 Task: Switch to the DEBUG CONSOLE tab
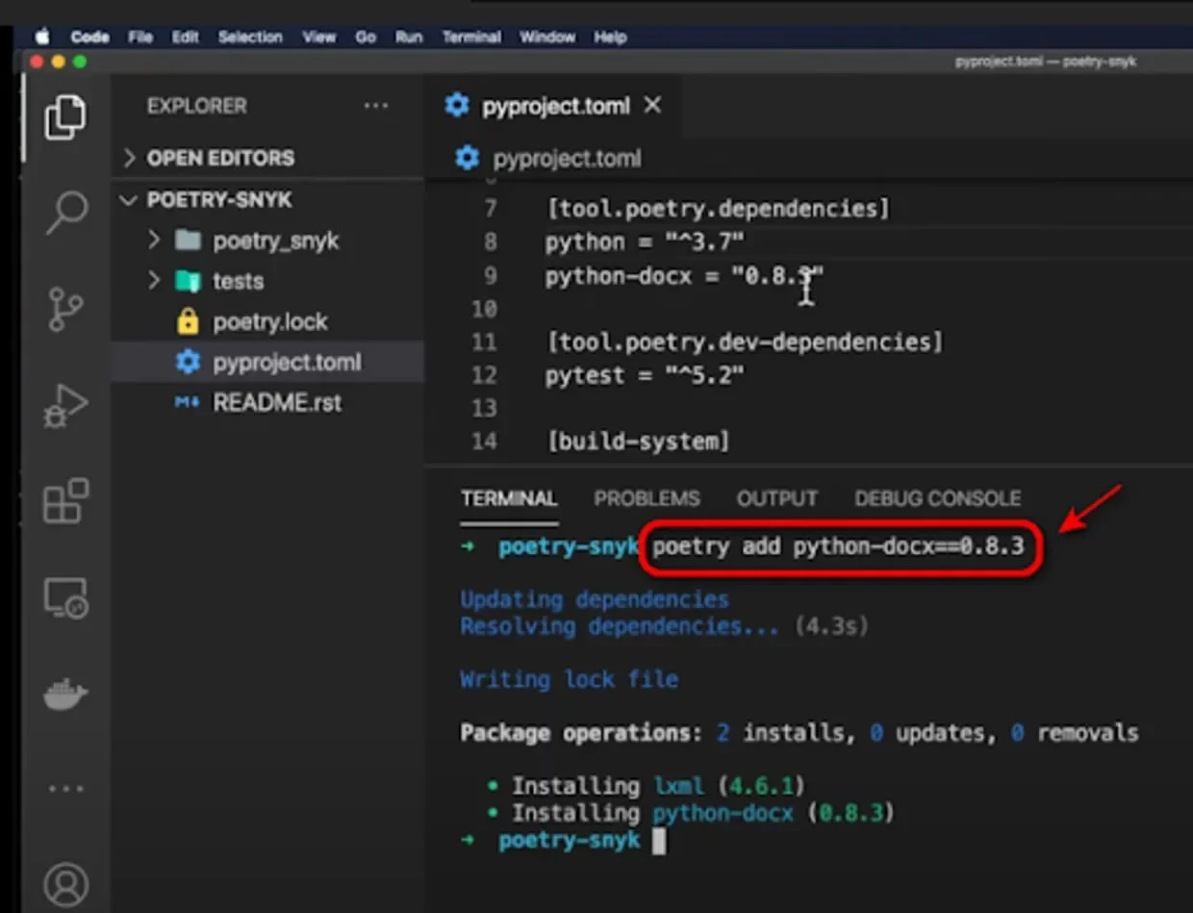[x=938, y=498]
